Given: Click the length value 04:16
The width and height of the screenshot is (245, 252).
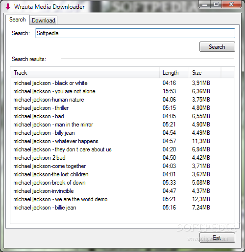Looking at the screenshot, I should (x=169, y=83).
